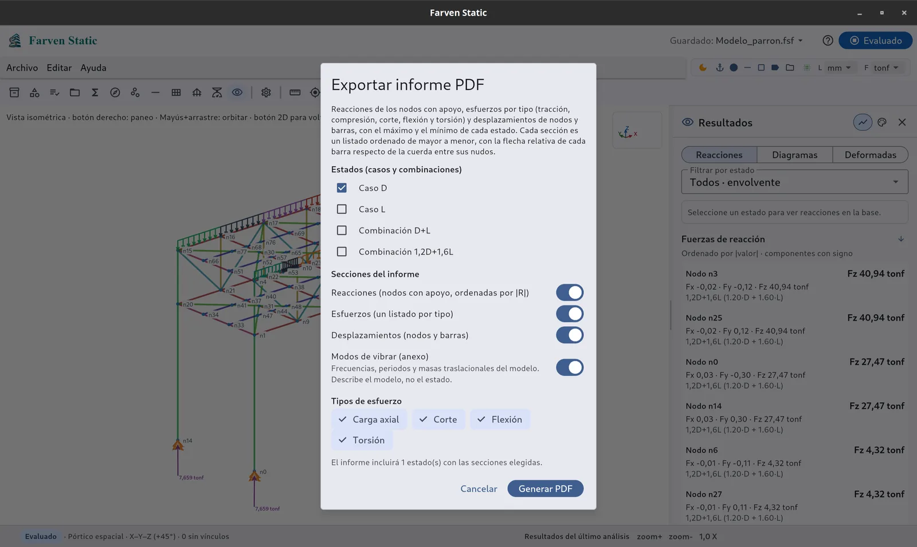
Task: Select the Combinación 1,2D+1,6L checkbox
Action: 342,252
